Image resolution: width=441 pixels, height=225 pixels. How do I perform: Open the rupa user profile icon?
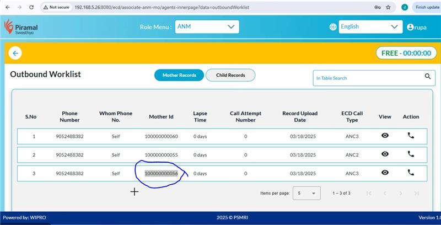pos(410,26)
